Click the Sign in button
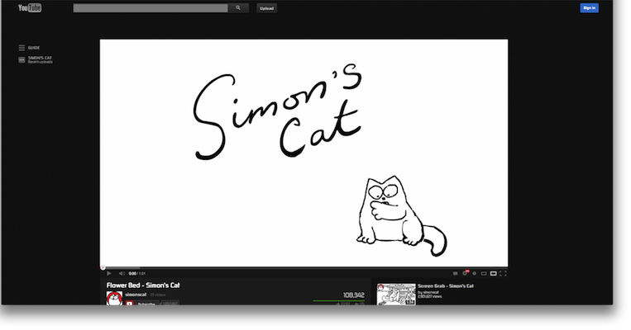 [589, 8]
